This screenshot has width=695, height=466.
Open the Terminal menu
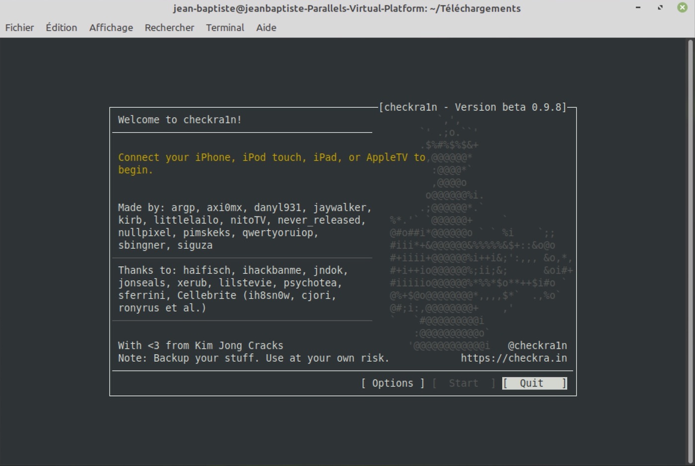[x=225, y=28]
